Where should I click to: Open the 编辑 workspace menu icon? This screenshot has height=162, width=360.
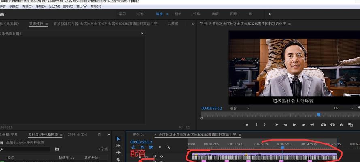(x=167, y=14)
